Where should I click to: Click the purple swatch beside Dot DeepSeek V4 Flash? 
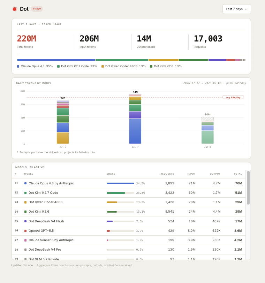pos(25,221)
